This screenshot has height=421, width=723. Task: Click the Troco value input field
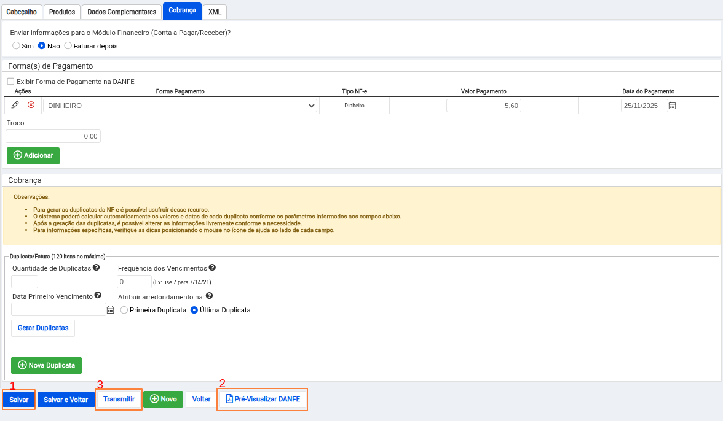coord(53,136)
